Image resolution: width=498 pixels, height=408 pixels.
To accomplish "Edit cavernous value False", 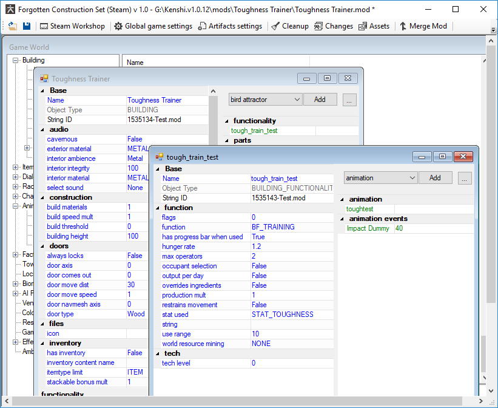I will (x=167, y=139).
